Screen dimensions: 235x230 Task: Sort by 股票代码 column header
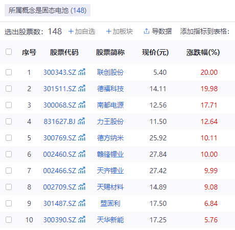click(x=64, y=52)
